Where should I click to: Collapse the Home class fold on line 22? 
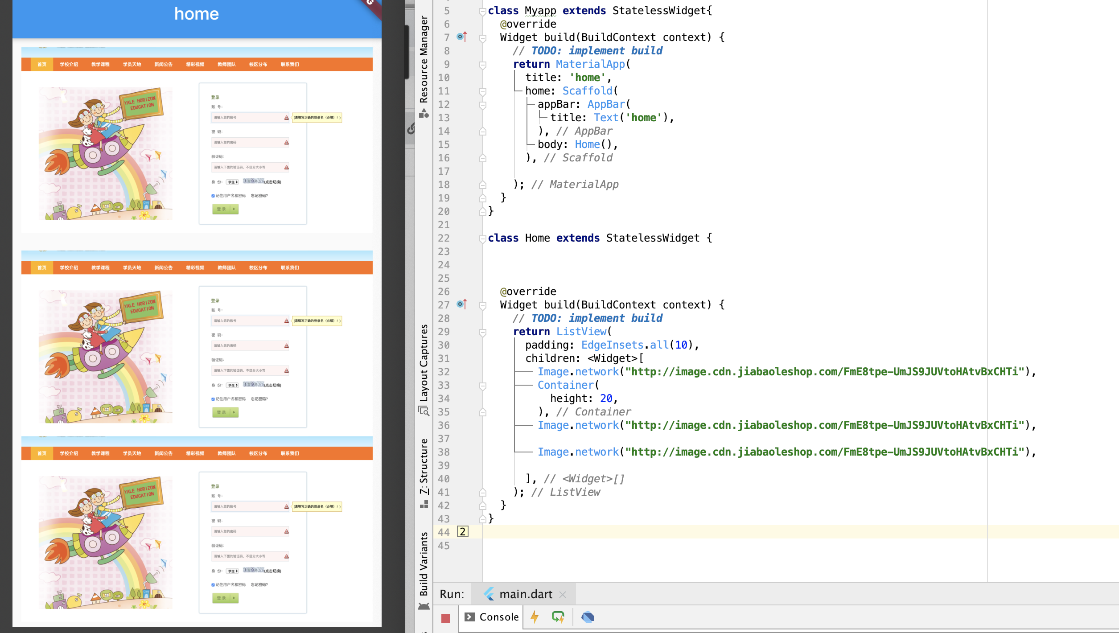[482, 238]
